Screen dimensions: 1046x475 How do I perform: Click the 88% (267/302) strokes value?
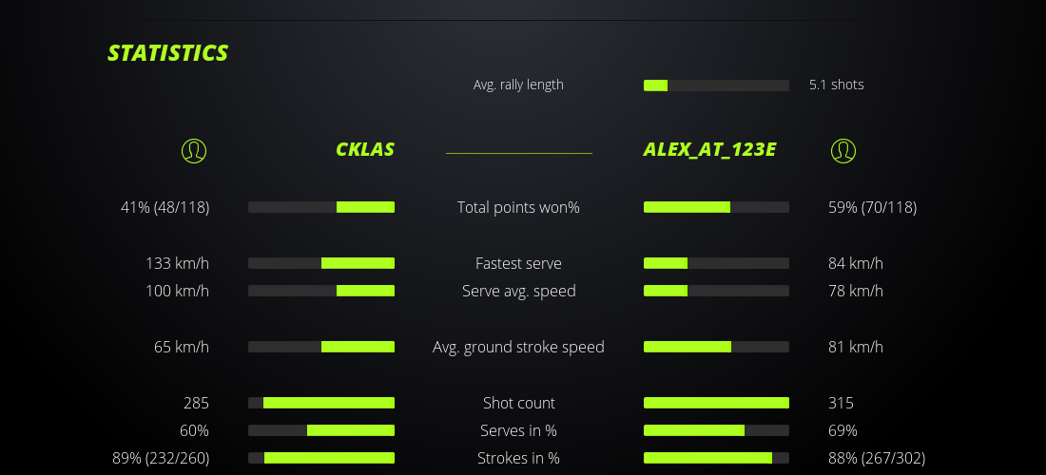(876, 458)
